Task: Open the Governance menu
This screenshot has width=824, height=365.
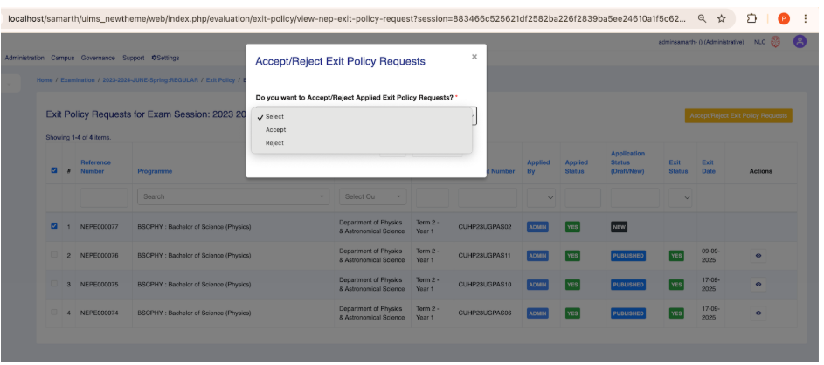Action: [x=98, y=58]
